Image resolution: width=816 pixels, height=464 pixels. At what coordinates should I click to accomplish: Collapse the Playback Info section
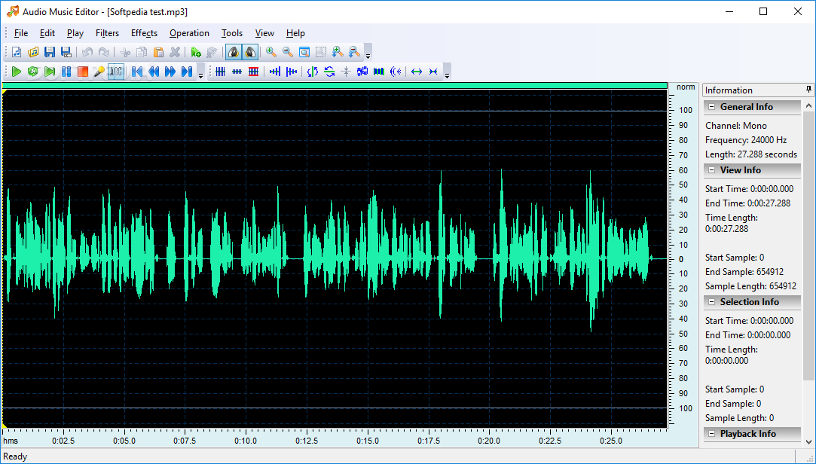pos(711,433)
